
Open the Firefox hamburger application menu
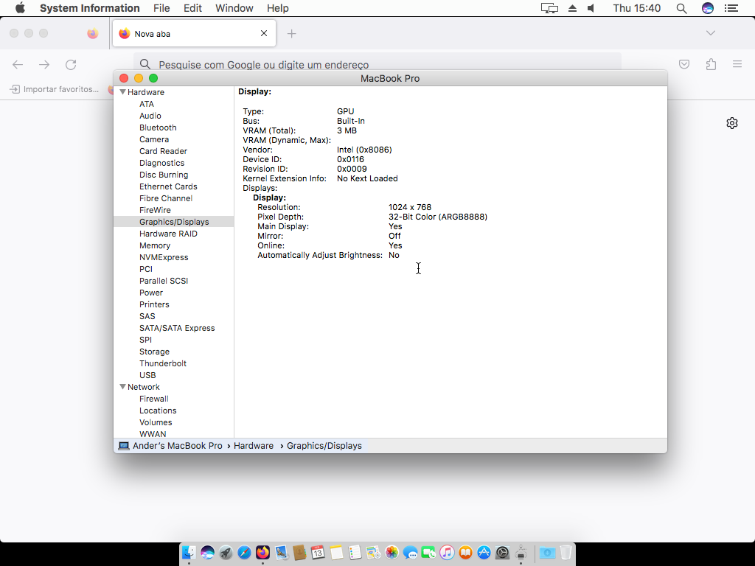(x=737, y=65)
